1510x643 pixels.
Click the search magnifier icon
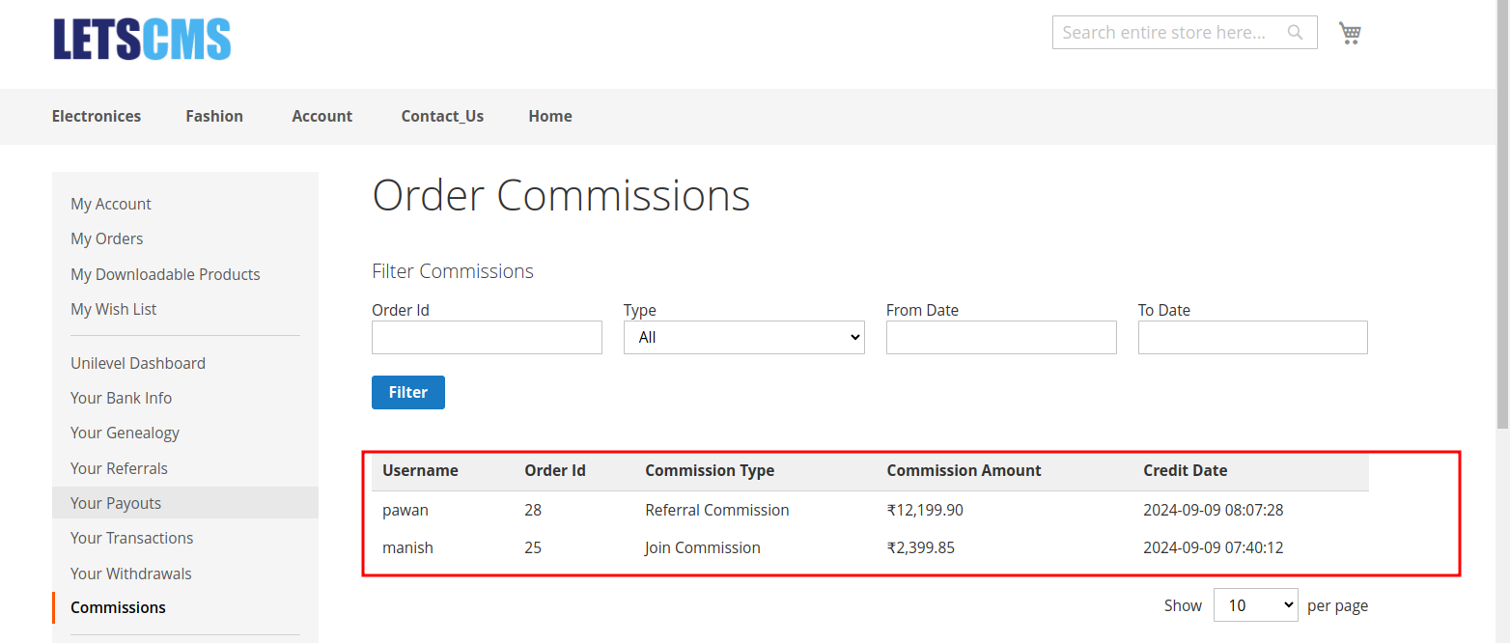[1295, 33]
